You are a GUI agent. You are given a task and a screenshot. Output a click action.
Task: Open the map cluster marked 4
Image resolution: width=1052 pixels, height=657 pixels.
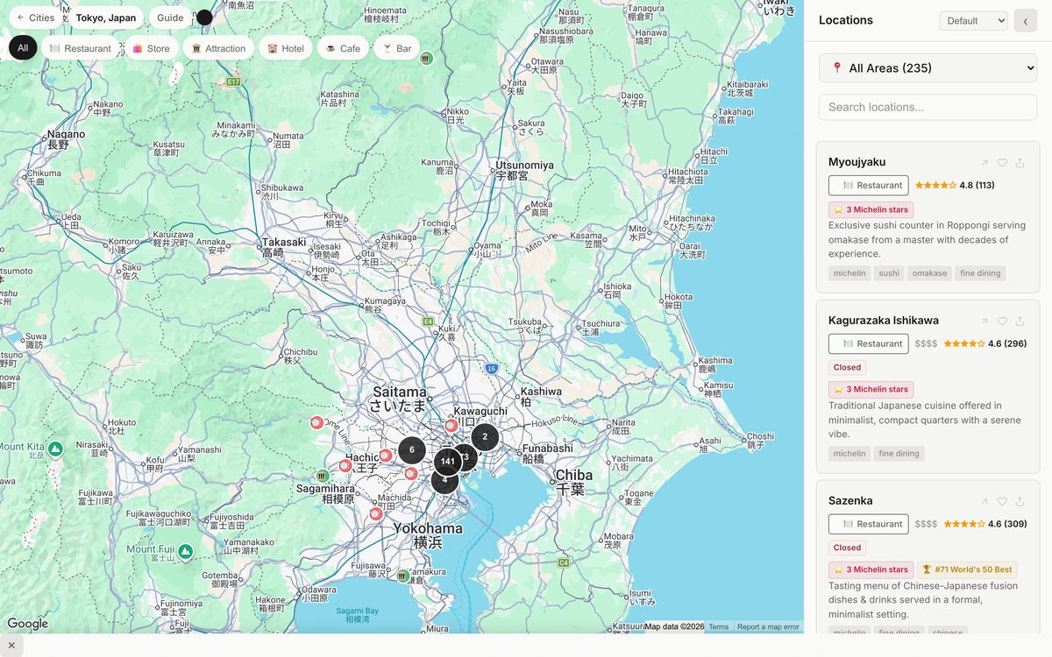tap(444, 480)
